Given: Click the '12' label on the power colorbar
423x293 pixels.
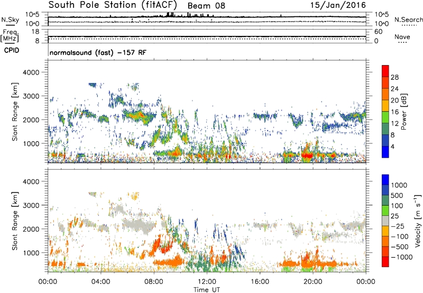Looking at the screenshot, I should (394, 124).
